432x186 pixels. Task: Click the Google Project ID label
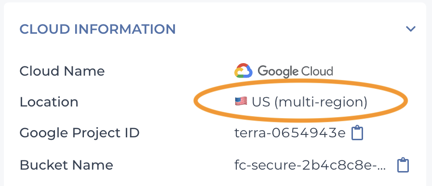(80, 133)
